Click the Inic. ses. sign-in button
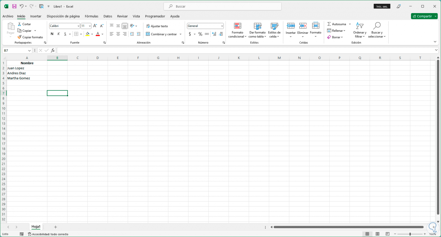The height and width of the screenshot is (237, 441). click(382, 6)
